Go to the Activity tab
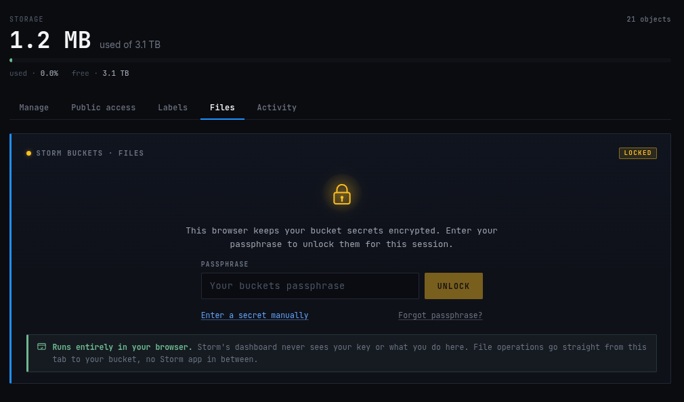Image resolution: width=684 pixels, height=402 pixels. (276, 108)
